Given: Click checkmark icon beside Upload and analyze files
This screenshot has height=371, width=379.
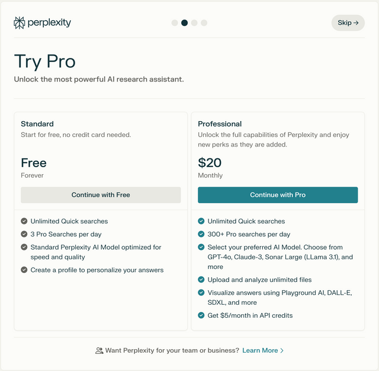Looking at the screenshot, I should click(x=201, y=279).
